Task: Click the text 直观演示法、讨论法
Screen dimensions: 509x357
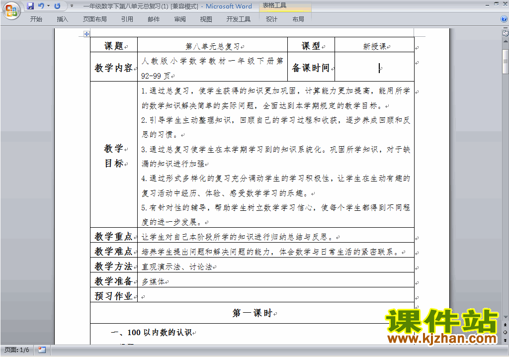Action: tap(177, 267)
